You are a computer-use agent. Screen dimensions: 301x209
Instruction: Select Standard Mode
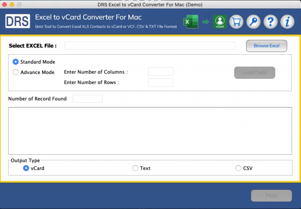(x=15, y=62)
